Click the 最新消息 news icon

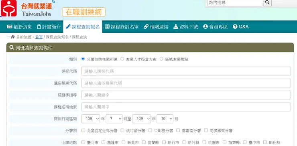[x=10, y=27]
